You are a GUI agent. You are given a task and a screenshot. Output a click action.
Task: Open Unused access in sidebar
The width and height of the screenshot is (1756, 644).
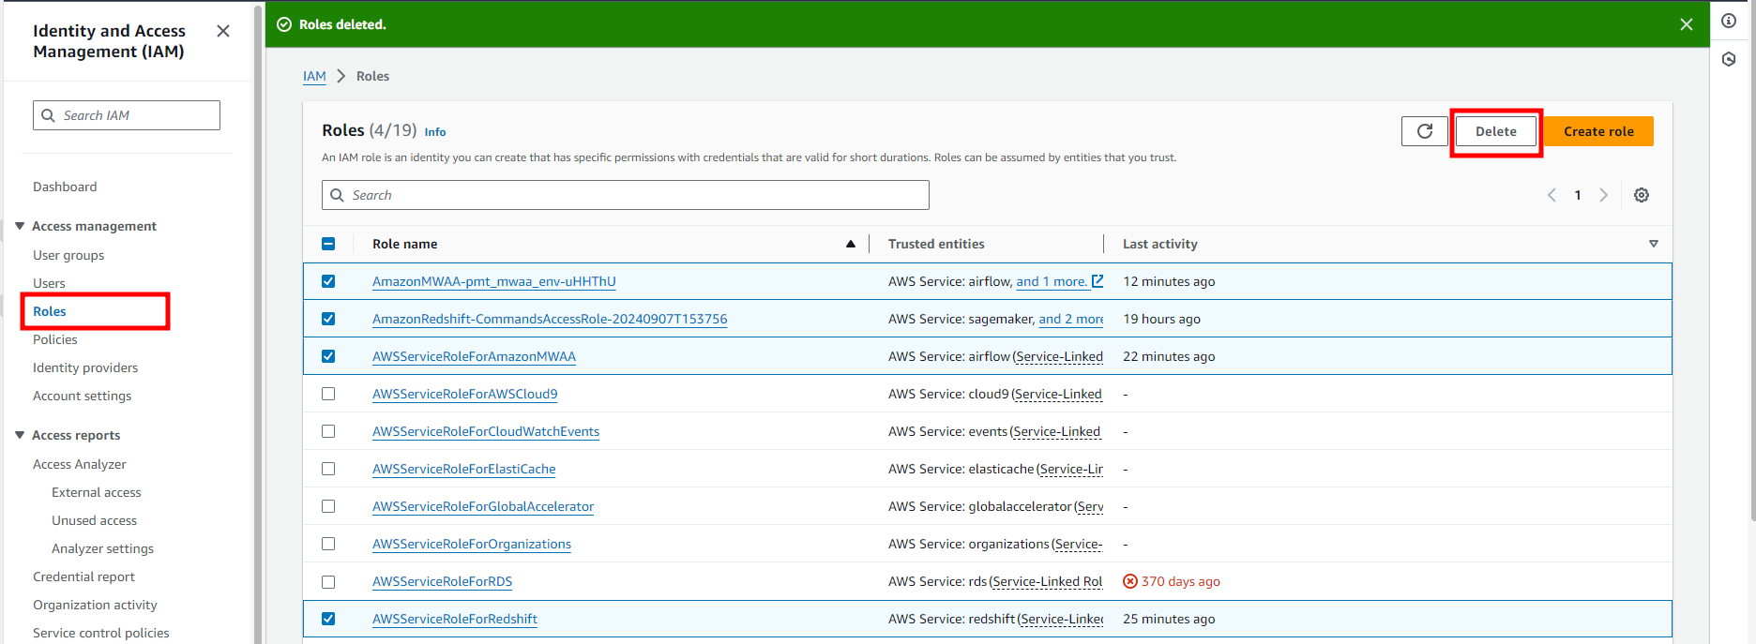(95, 520)
